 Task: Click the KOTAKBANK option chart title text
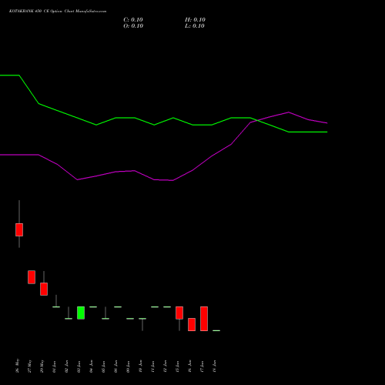coord(58,12)
